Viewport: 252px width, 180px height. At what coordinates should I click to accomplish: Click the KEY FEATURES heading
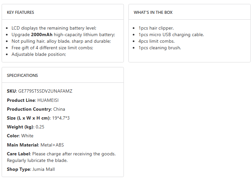pyautogui.click(x=20, y=12)
